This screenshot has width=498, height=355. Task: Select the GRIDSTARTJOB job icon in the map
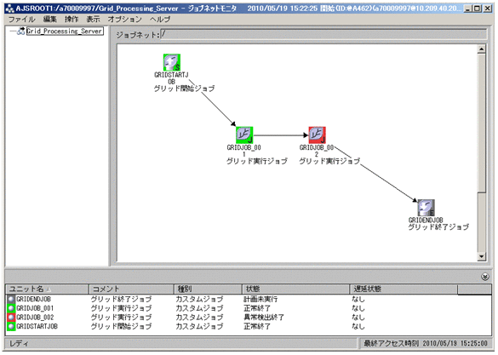tap(172, 62)
